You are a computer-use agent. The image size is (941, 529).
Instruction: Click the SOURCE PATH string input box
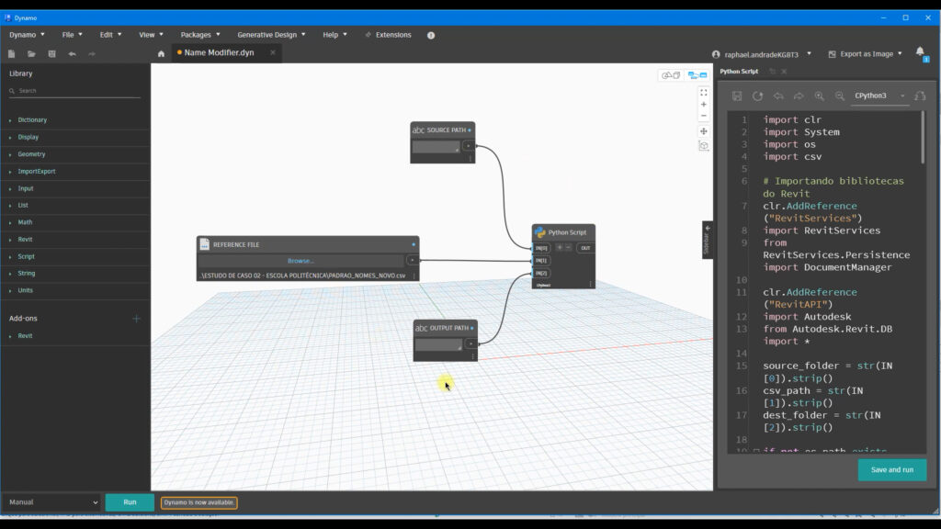[436, 146]
